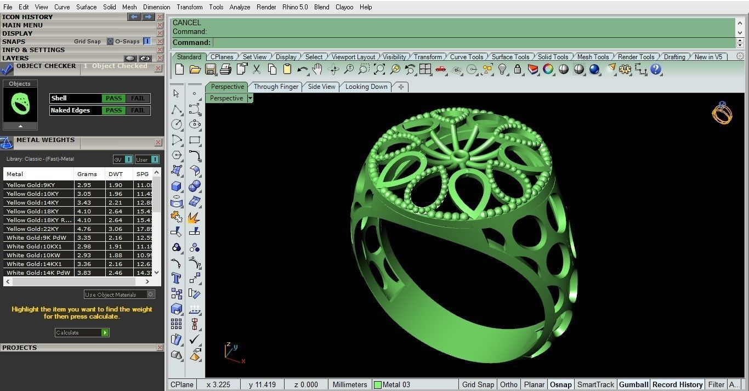Toggle Gumball in the status bar
The height and width of the screenshot is (391, 749).
[633, 384]
